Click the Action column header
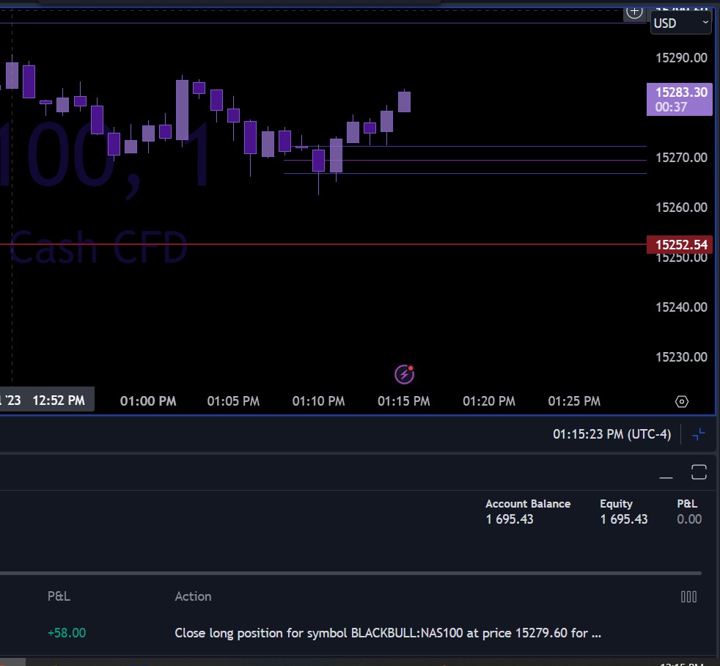The height and width of the screenshot is (666, 720). click(193, 596)
